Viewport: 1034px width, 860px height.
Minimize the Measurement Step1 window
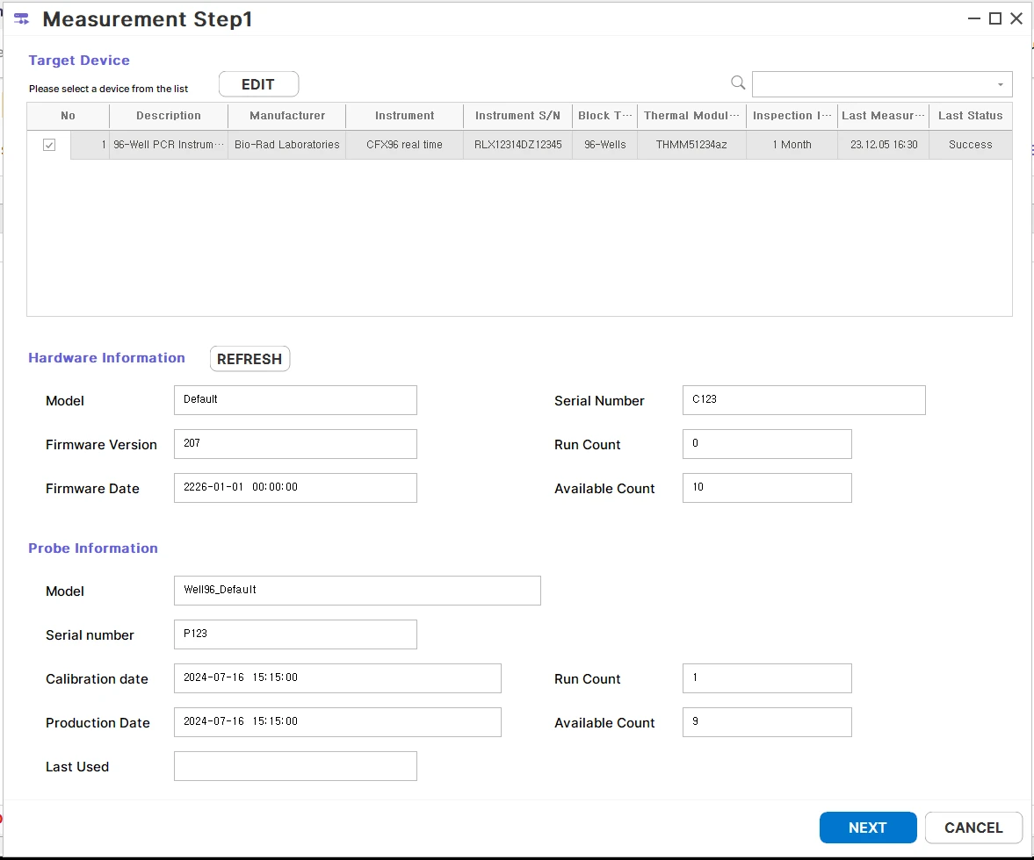coord(974,18)
